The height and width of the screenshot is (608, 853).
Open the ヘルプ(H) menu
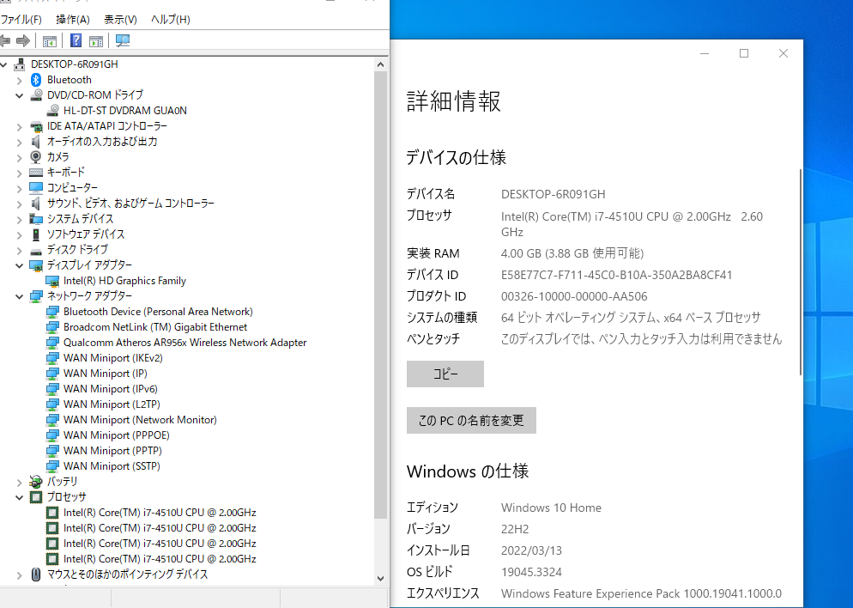[x=170, y=20]
